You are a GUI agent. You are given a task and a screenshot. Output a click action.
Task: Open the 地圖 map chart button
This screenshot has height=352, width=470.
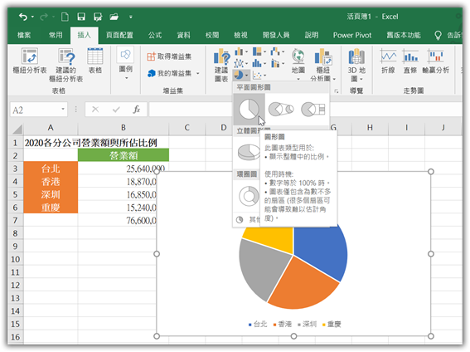(298, 65)
